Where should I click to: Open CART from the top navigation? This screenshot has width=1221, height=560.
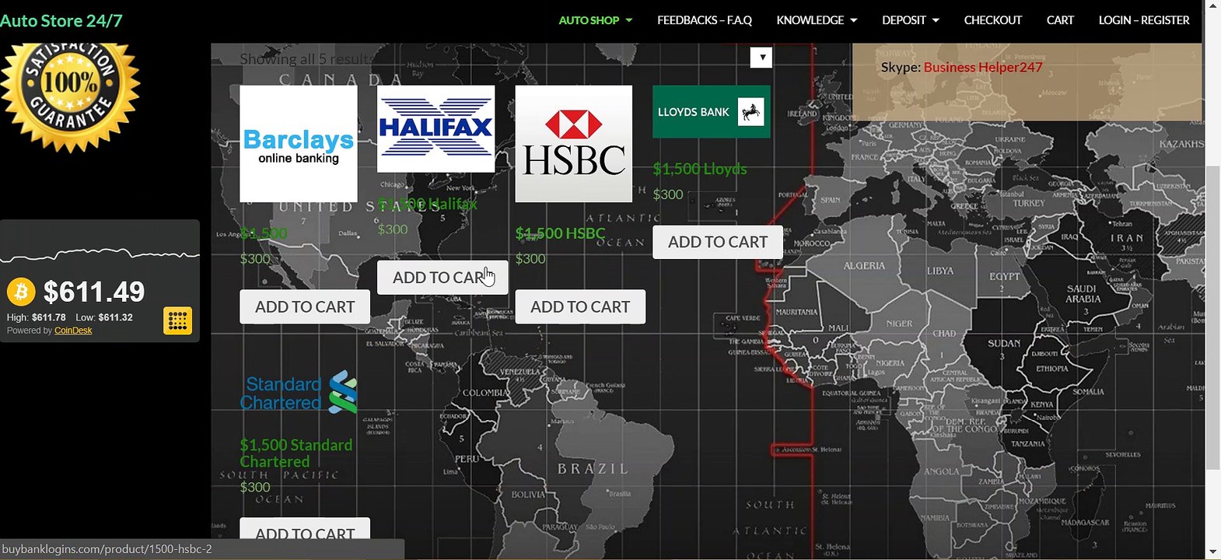point(1060,20)
